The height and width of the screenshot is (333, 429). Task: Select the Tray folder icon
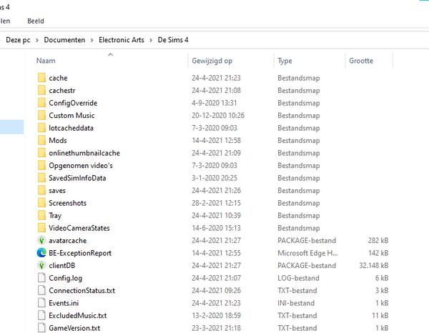(x=41, y=215)
